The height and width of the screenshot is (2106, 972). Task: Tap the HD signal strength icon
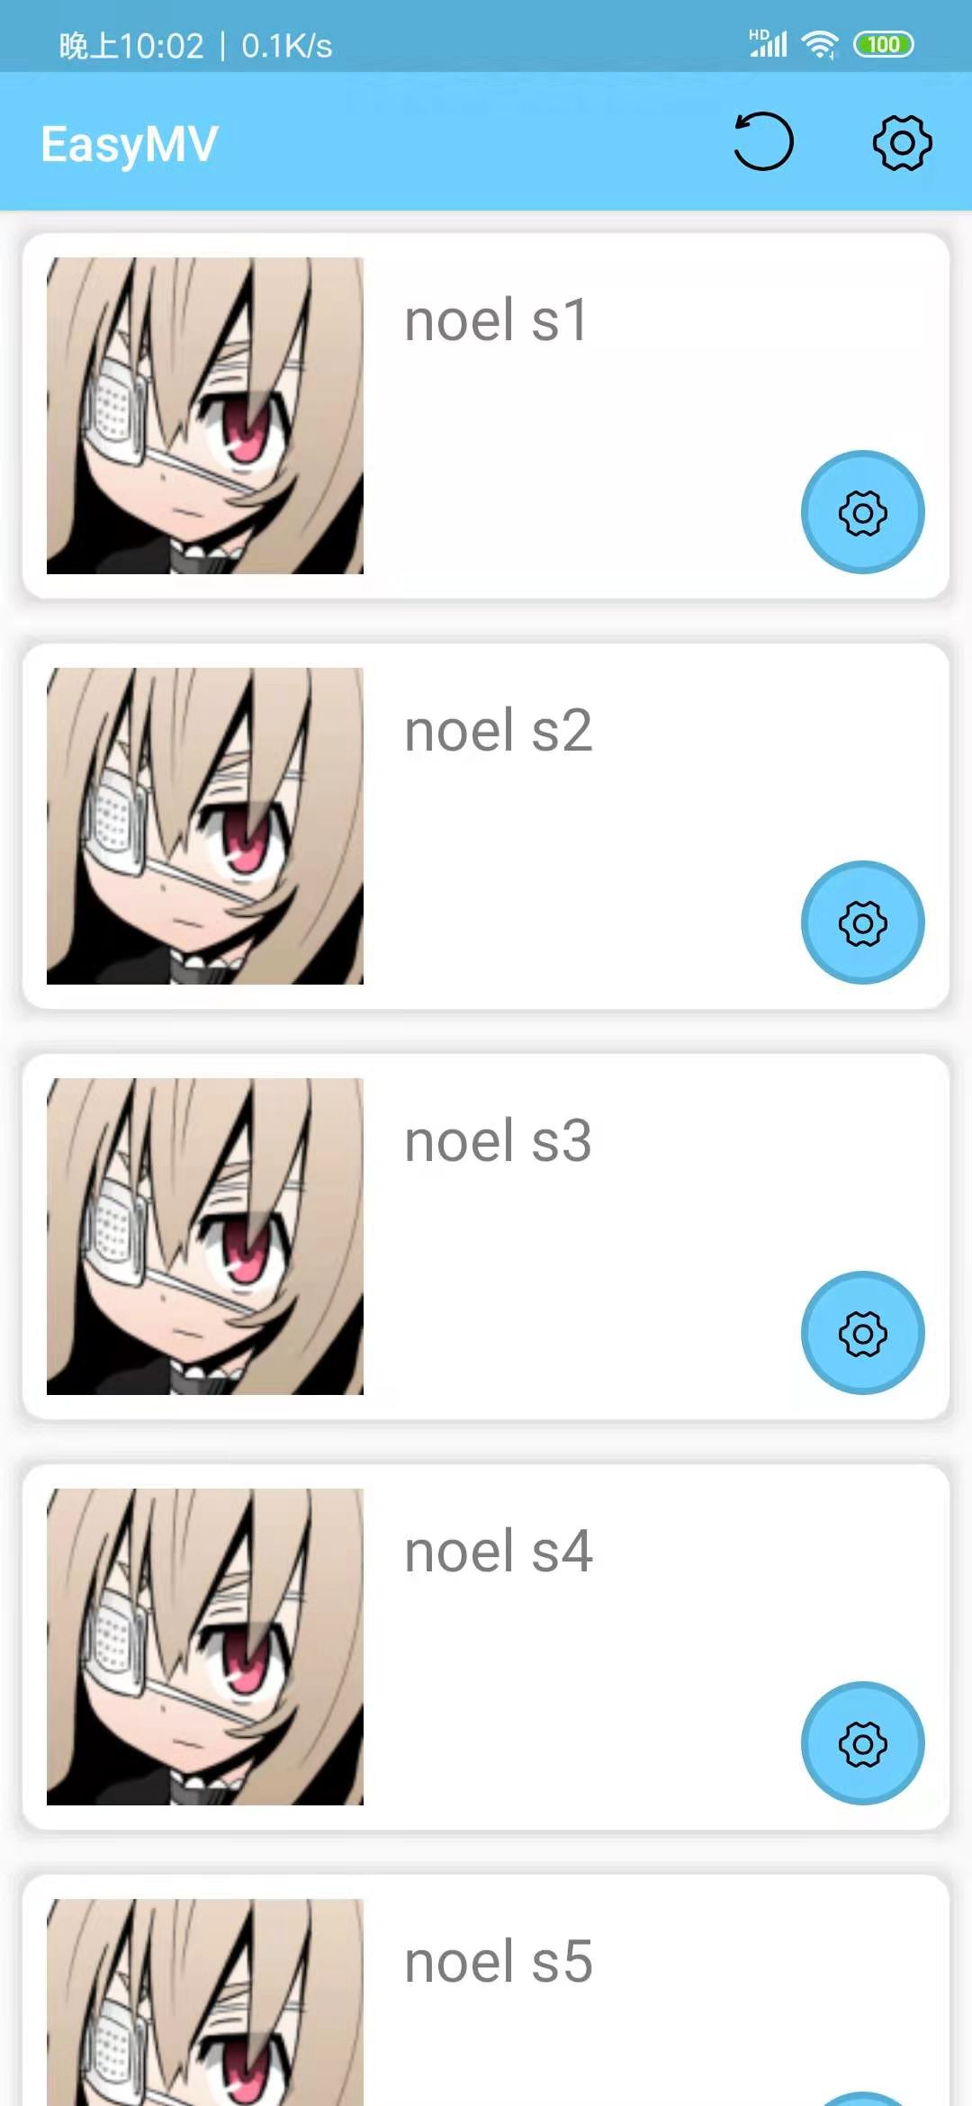click(x=768, y=43)
